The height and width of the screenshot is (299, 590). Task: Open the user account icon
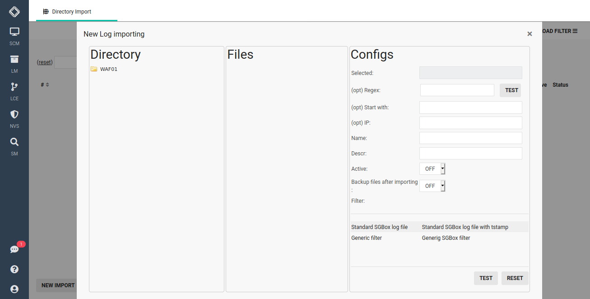coord(14,289)
